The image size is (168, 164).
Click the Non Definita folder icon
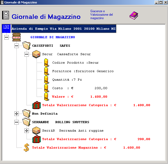click(x=26, y=114)
